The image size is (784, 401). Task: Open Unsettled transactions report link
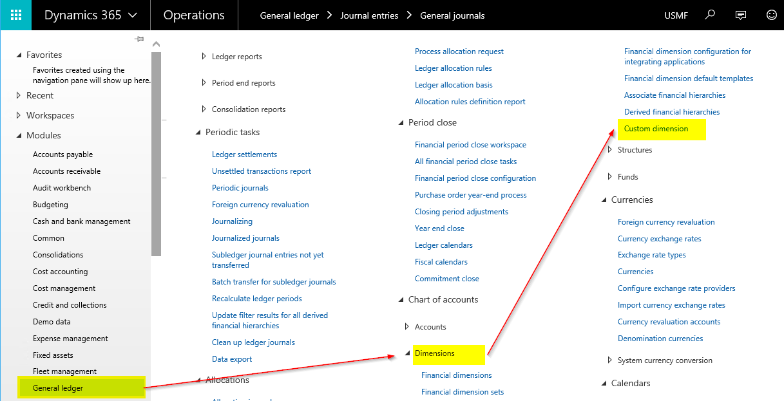(x=262, y=171)
